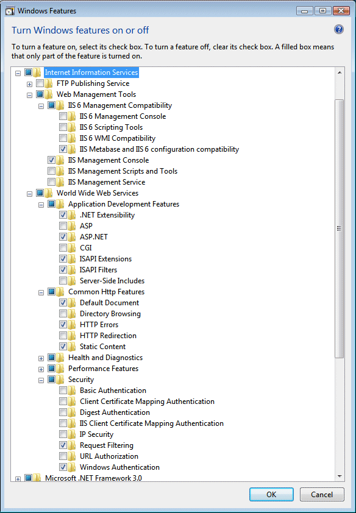
Task: Check the IIS Management Scripts and Tools box
Action: point(51,171)
